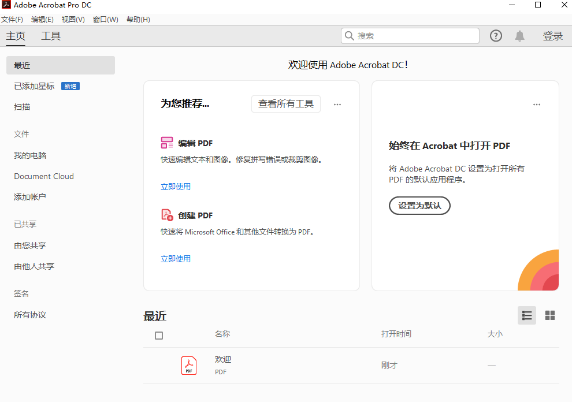Click the 编辑 PDF tool icon
The height and width of the screenshot is (402, 572).
(x=167, y=143)
